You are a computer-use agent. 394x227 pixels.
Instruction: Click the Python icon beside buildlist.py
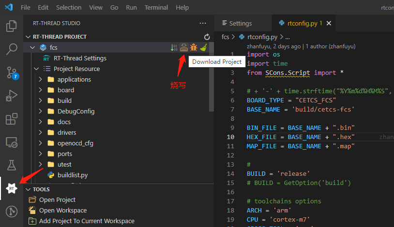point(51,175)
